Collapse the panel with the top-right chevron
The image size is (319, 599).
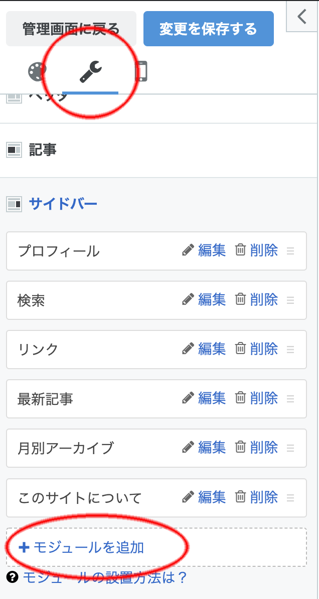point(301,16)
